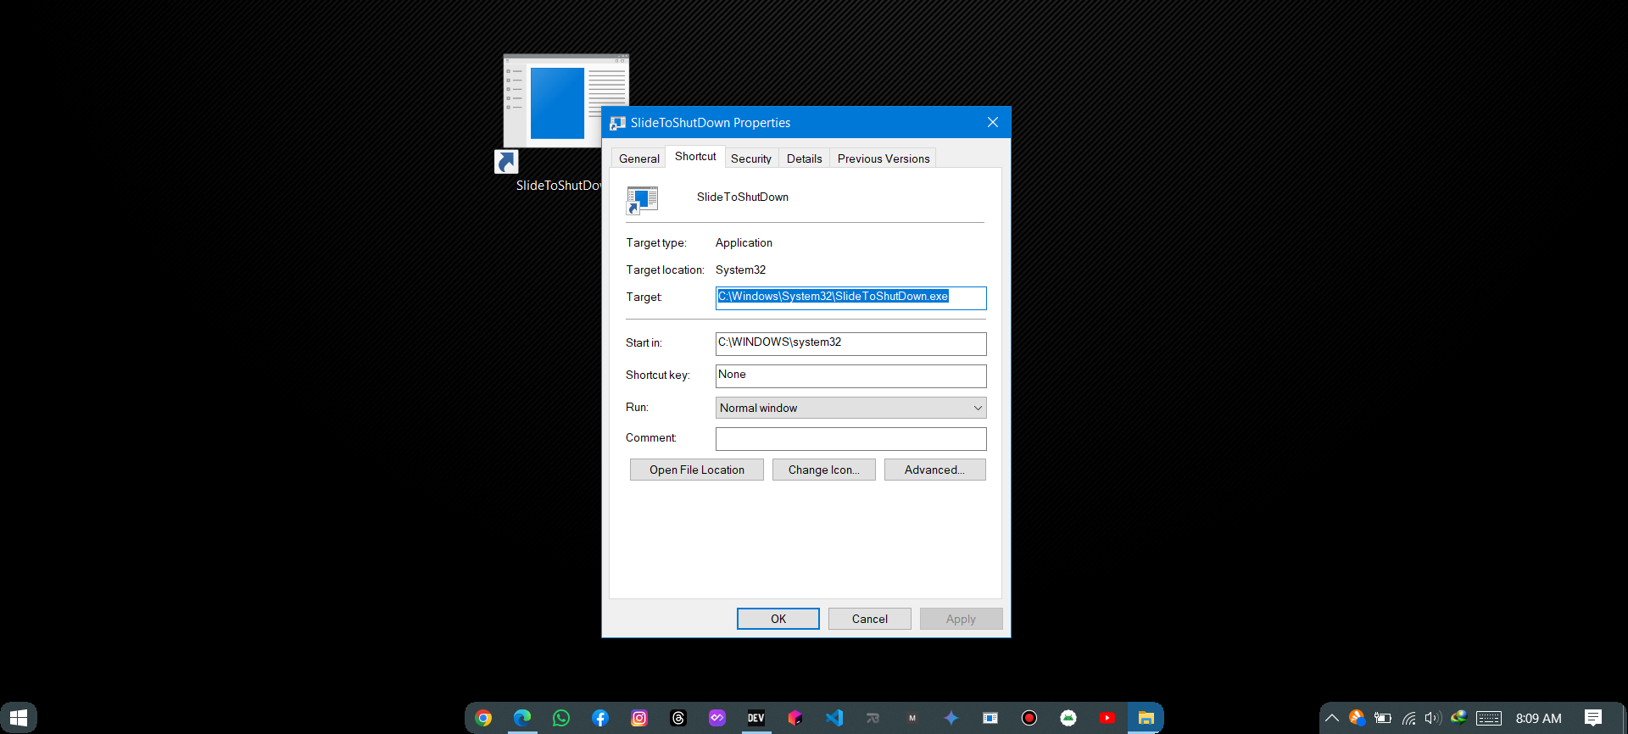Click the Open File Location button
Screen dimensions: 1628x734
pyautogui.click(x=696, y=470)
